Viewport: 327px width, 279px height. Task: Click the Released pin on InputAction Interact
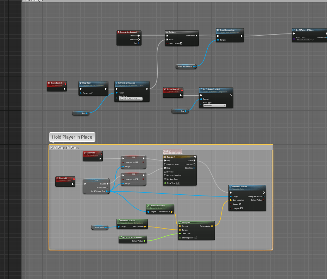[139, 40]
